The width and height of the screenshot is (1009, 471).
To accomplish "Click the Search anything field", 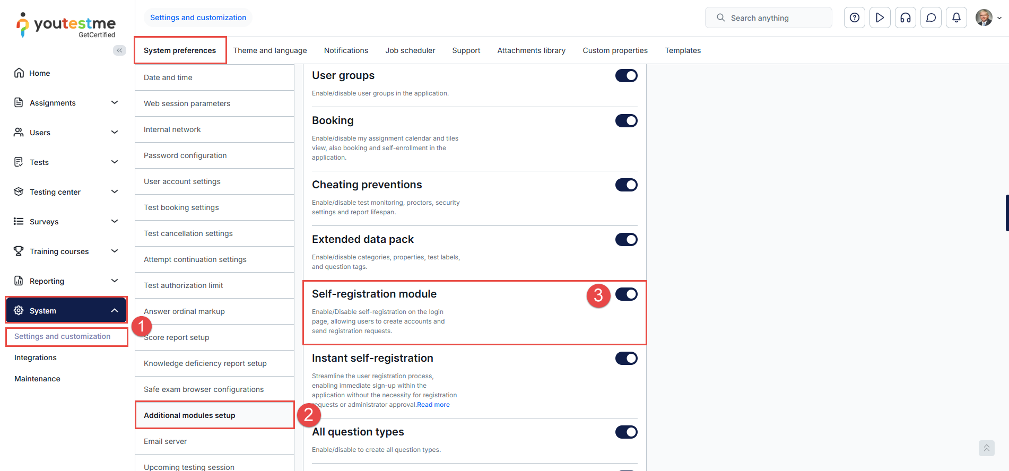I will pyautogui.click(x=768, y=18).
